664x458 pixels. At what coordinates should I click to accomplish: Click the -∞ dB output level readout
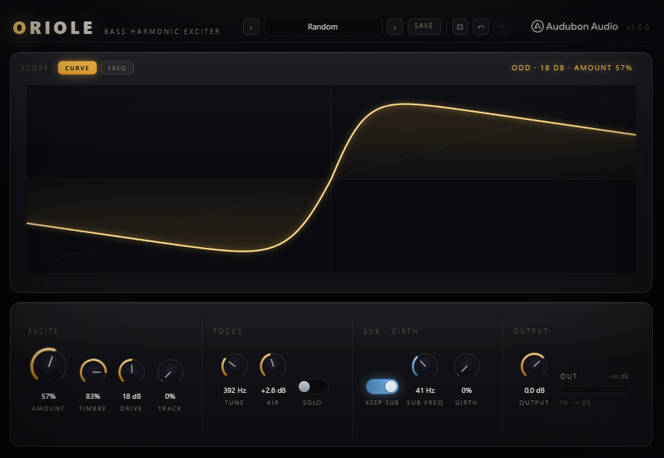tap(619, 377)
